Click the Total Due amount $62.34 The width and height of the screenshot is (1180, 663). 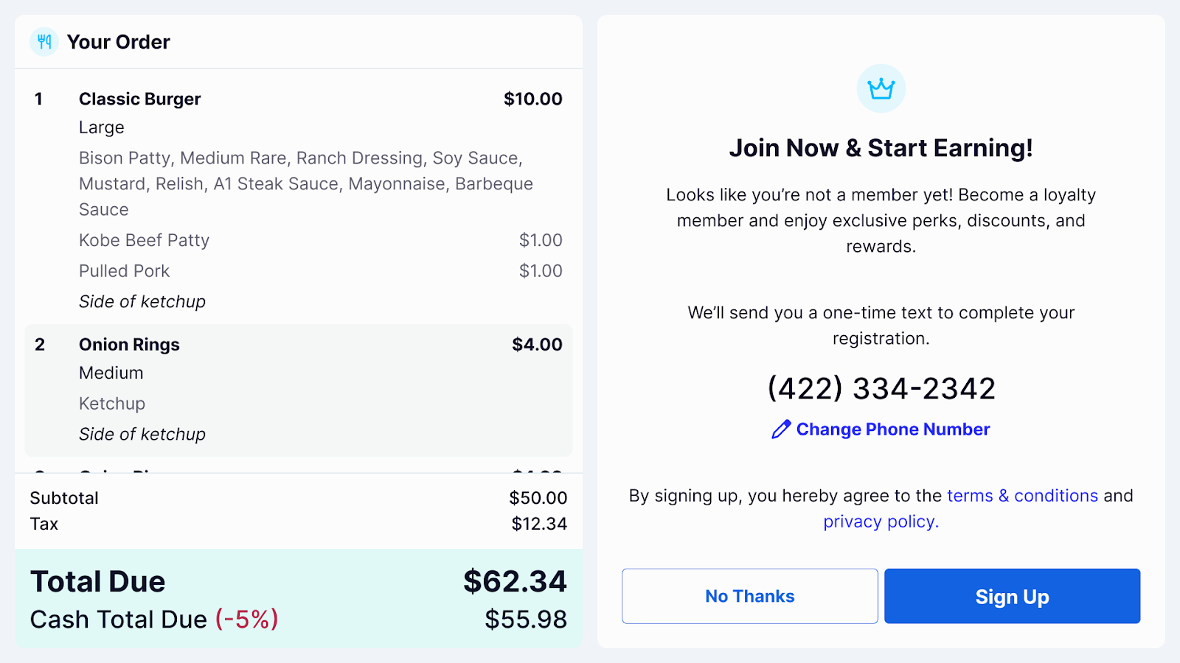[515, 581]
